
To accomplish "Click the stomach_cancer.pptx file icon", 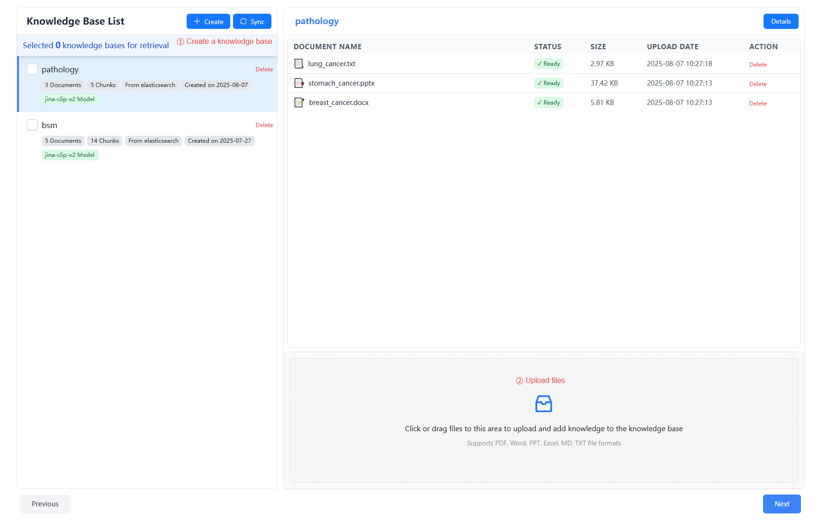I will 299,83.
